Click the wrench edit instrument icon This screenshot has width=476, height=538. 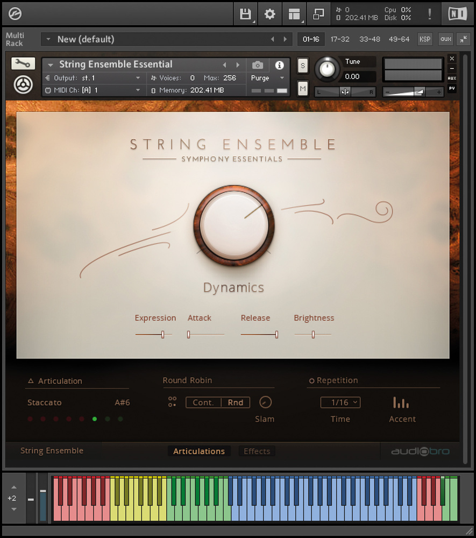[23, 63]
